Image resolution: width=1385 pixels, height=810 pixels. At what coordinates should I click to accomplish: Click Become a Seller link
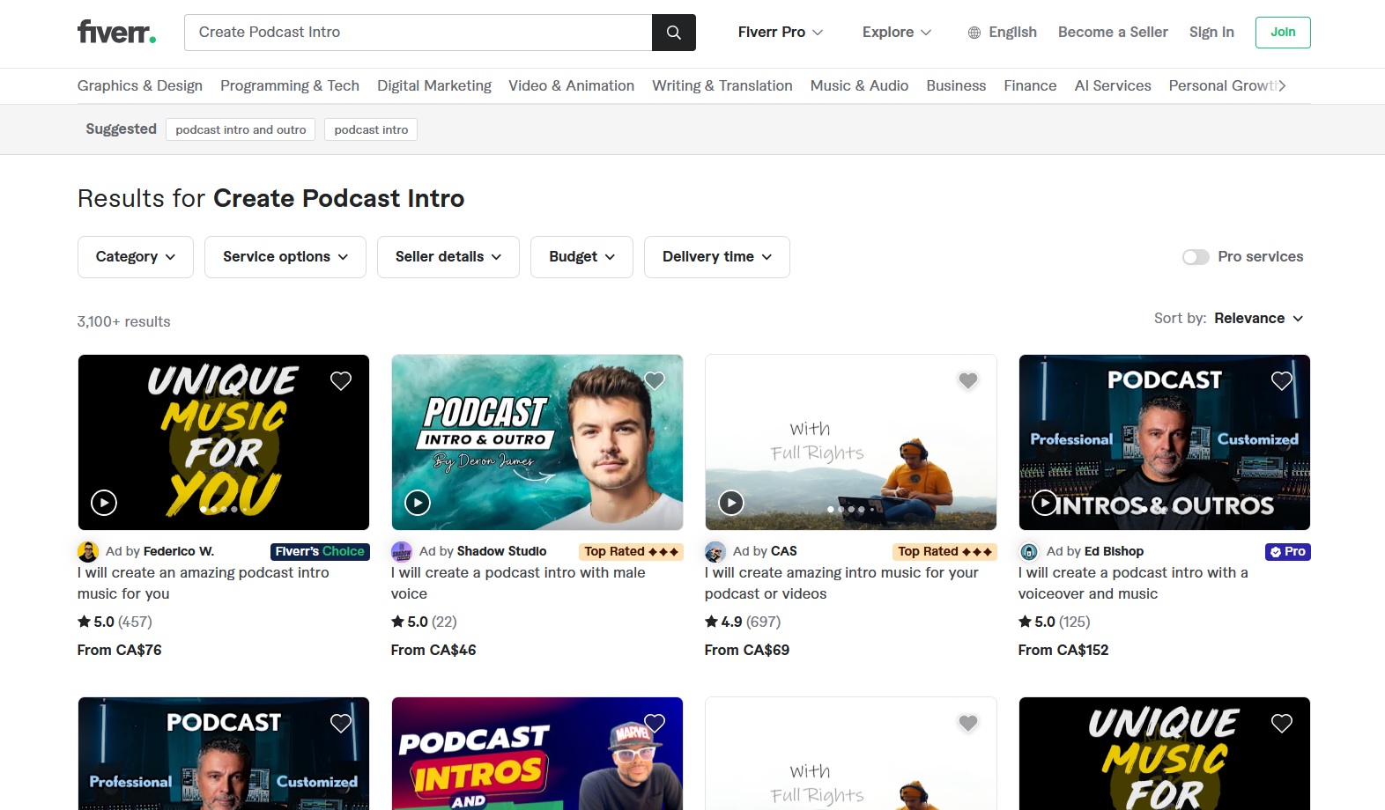pos(1113,33)
